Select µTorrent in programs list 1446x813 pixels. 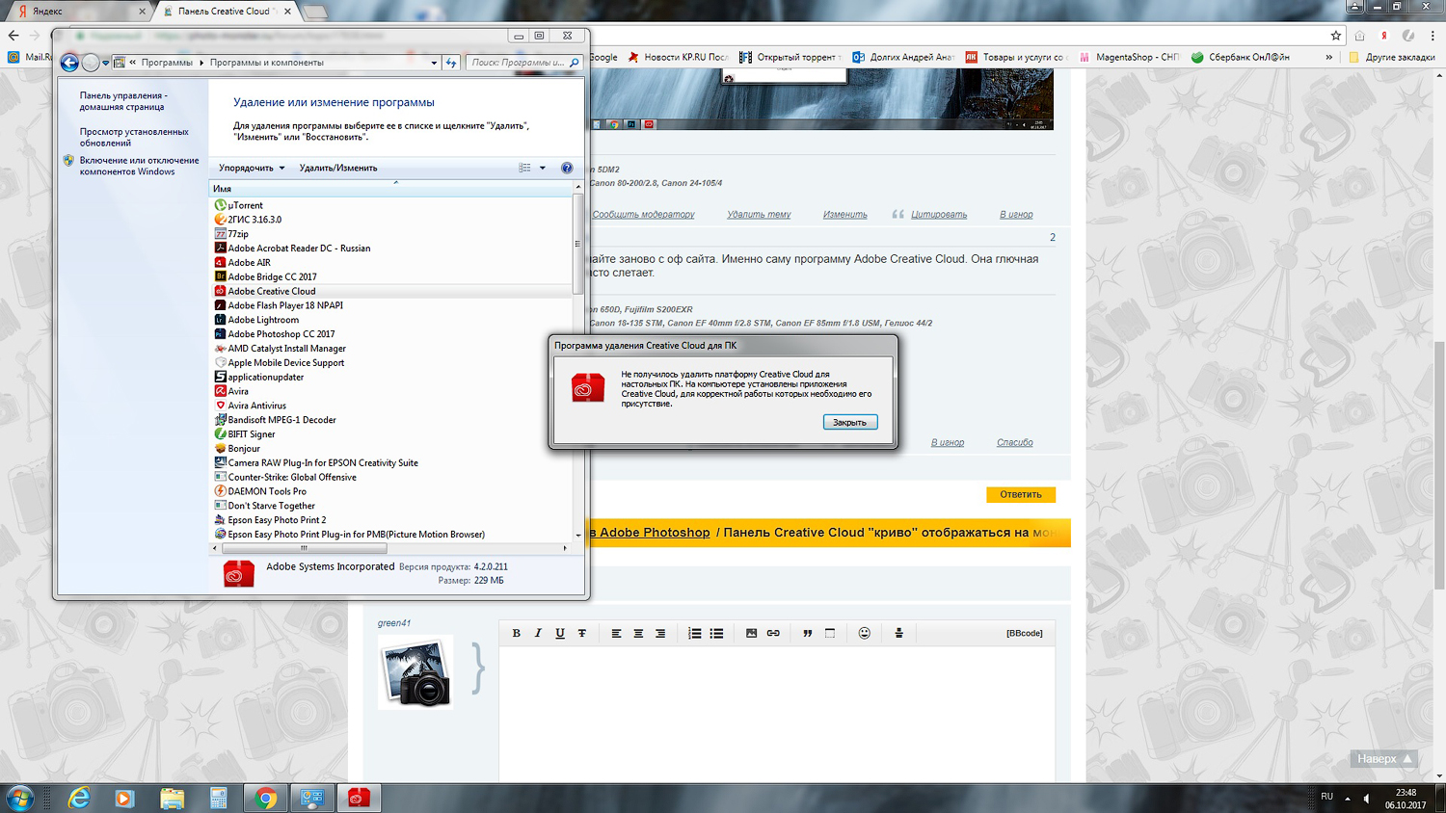(245, 205)
